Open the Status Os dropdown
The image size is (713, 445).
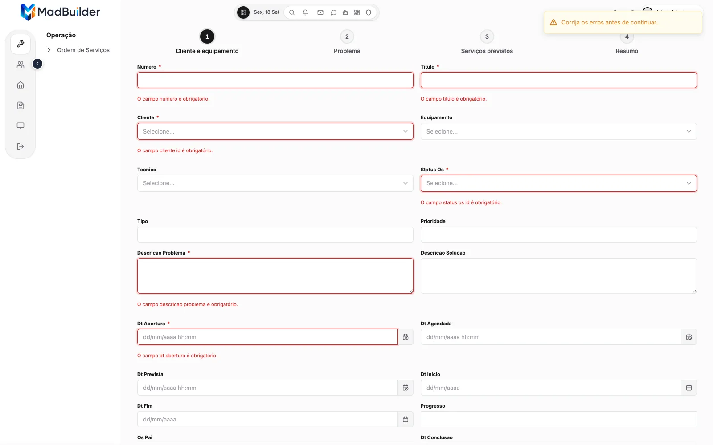[x=559, y=183]
